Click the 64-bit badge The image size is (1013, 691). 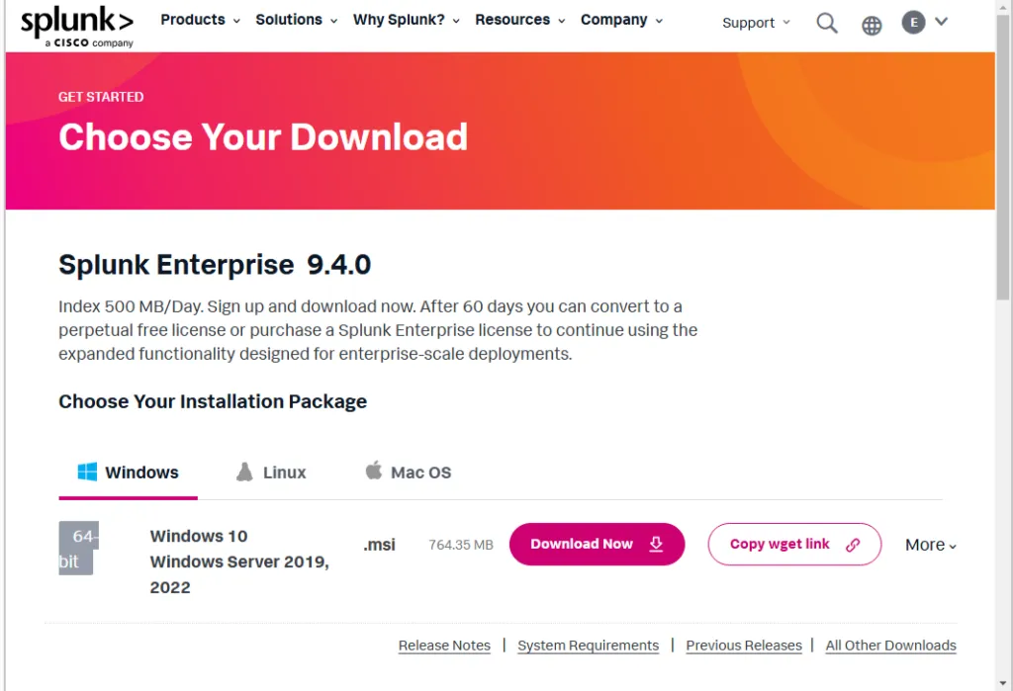[78, 549]
